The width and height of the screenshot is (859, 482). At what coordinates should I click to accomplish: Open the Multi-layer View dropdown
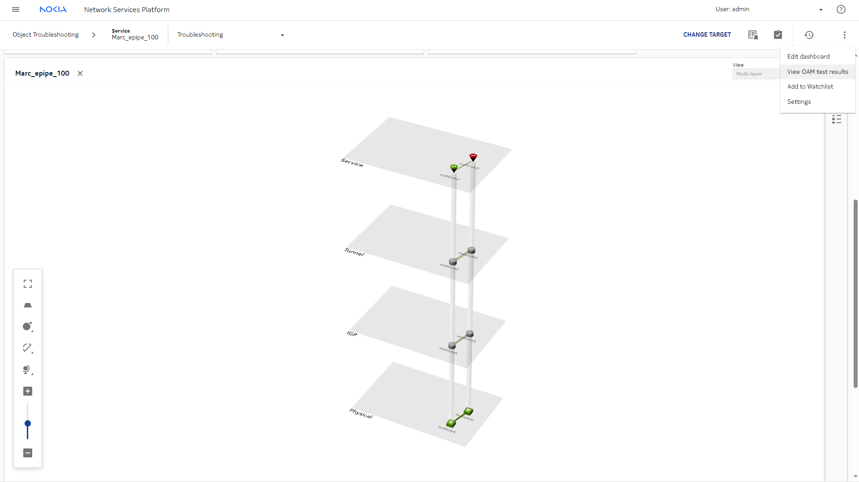[x=756, y=74]
